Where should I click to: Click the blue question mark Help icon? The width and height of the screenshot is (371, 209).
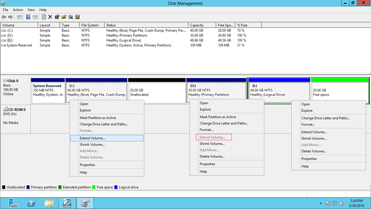(28, 17)
